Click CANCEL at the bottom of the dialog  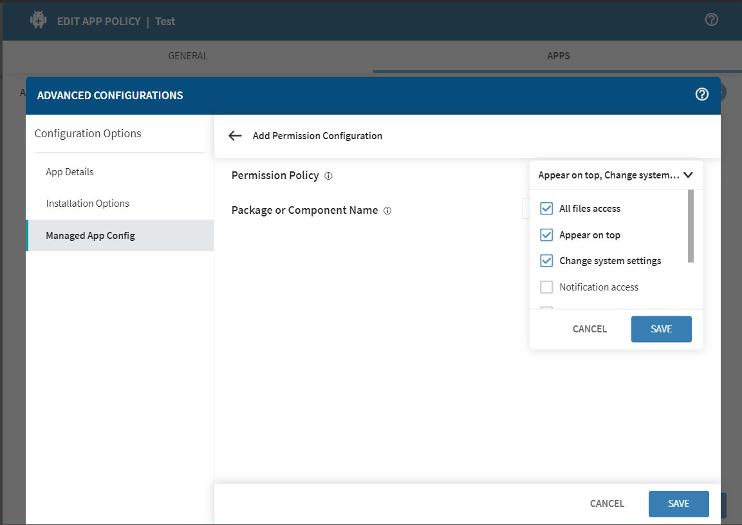[607, 504]
